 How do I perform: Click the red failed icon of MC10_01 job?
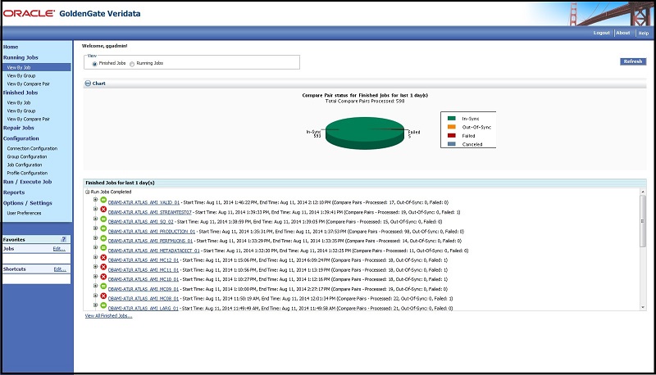[103, 277]
